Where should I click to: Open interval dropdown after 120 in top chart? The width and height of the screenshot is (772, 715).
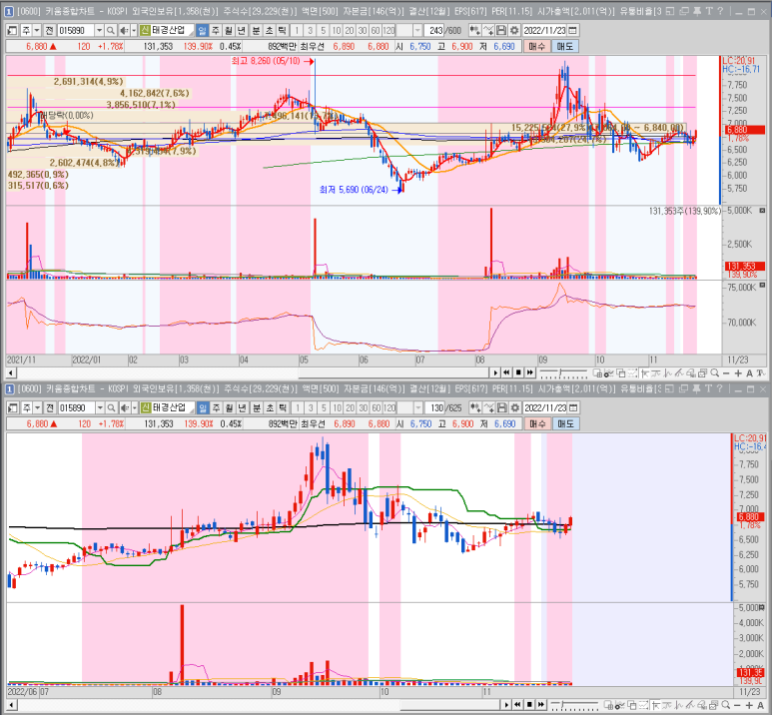click(417, 31)
